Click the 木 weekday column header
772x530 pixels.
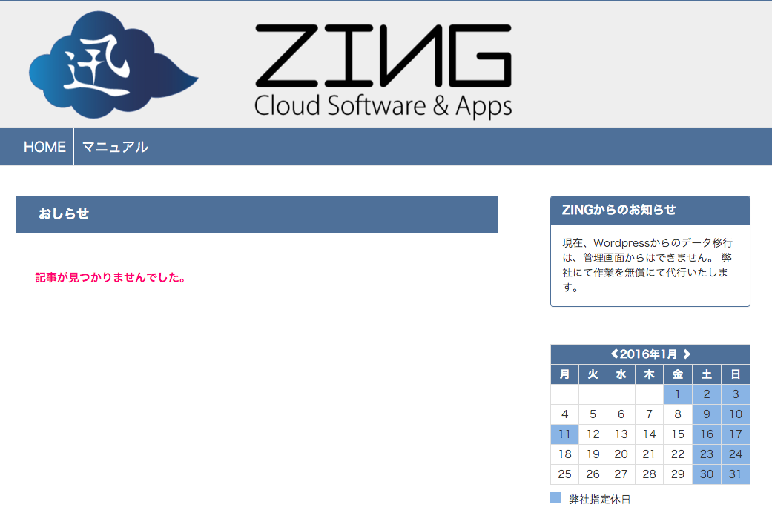pyautogui.click(x=650, y=374)
